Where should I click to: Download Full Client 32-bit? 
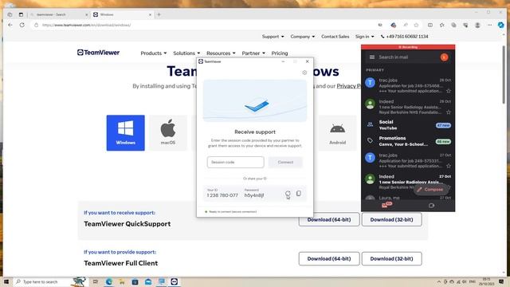tap(391, 258)
